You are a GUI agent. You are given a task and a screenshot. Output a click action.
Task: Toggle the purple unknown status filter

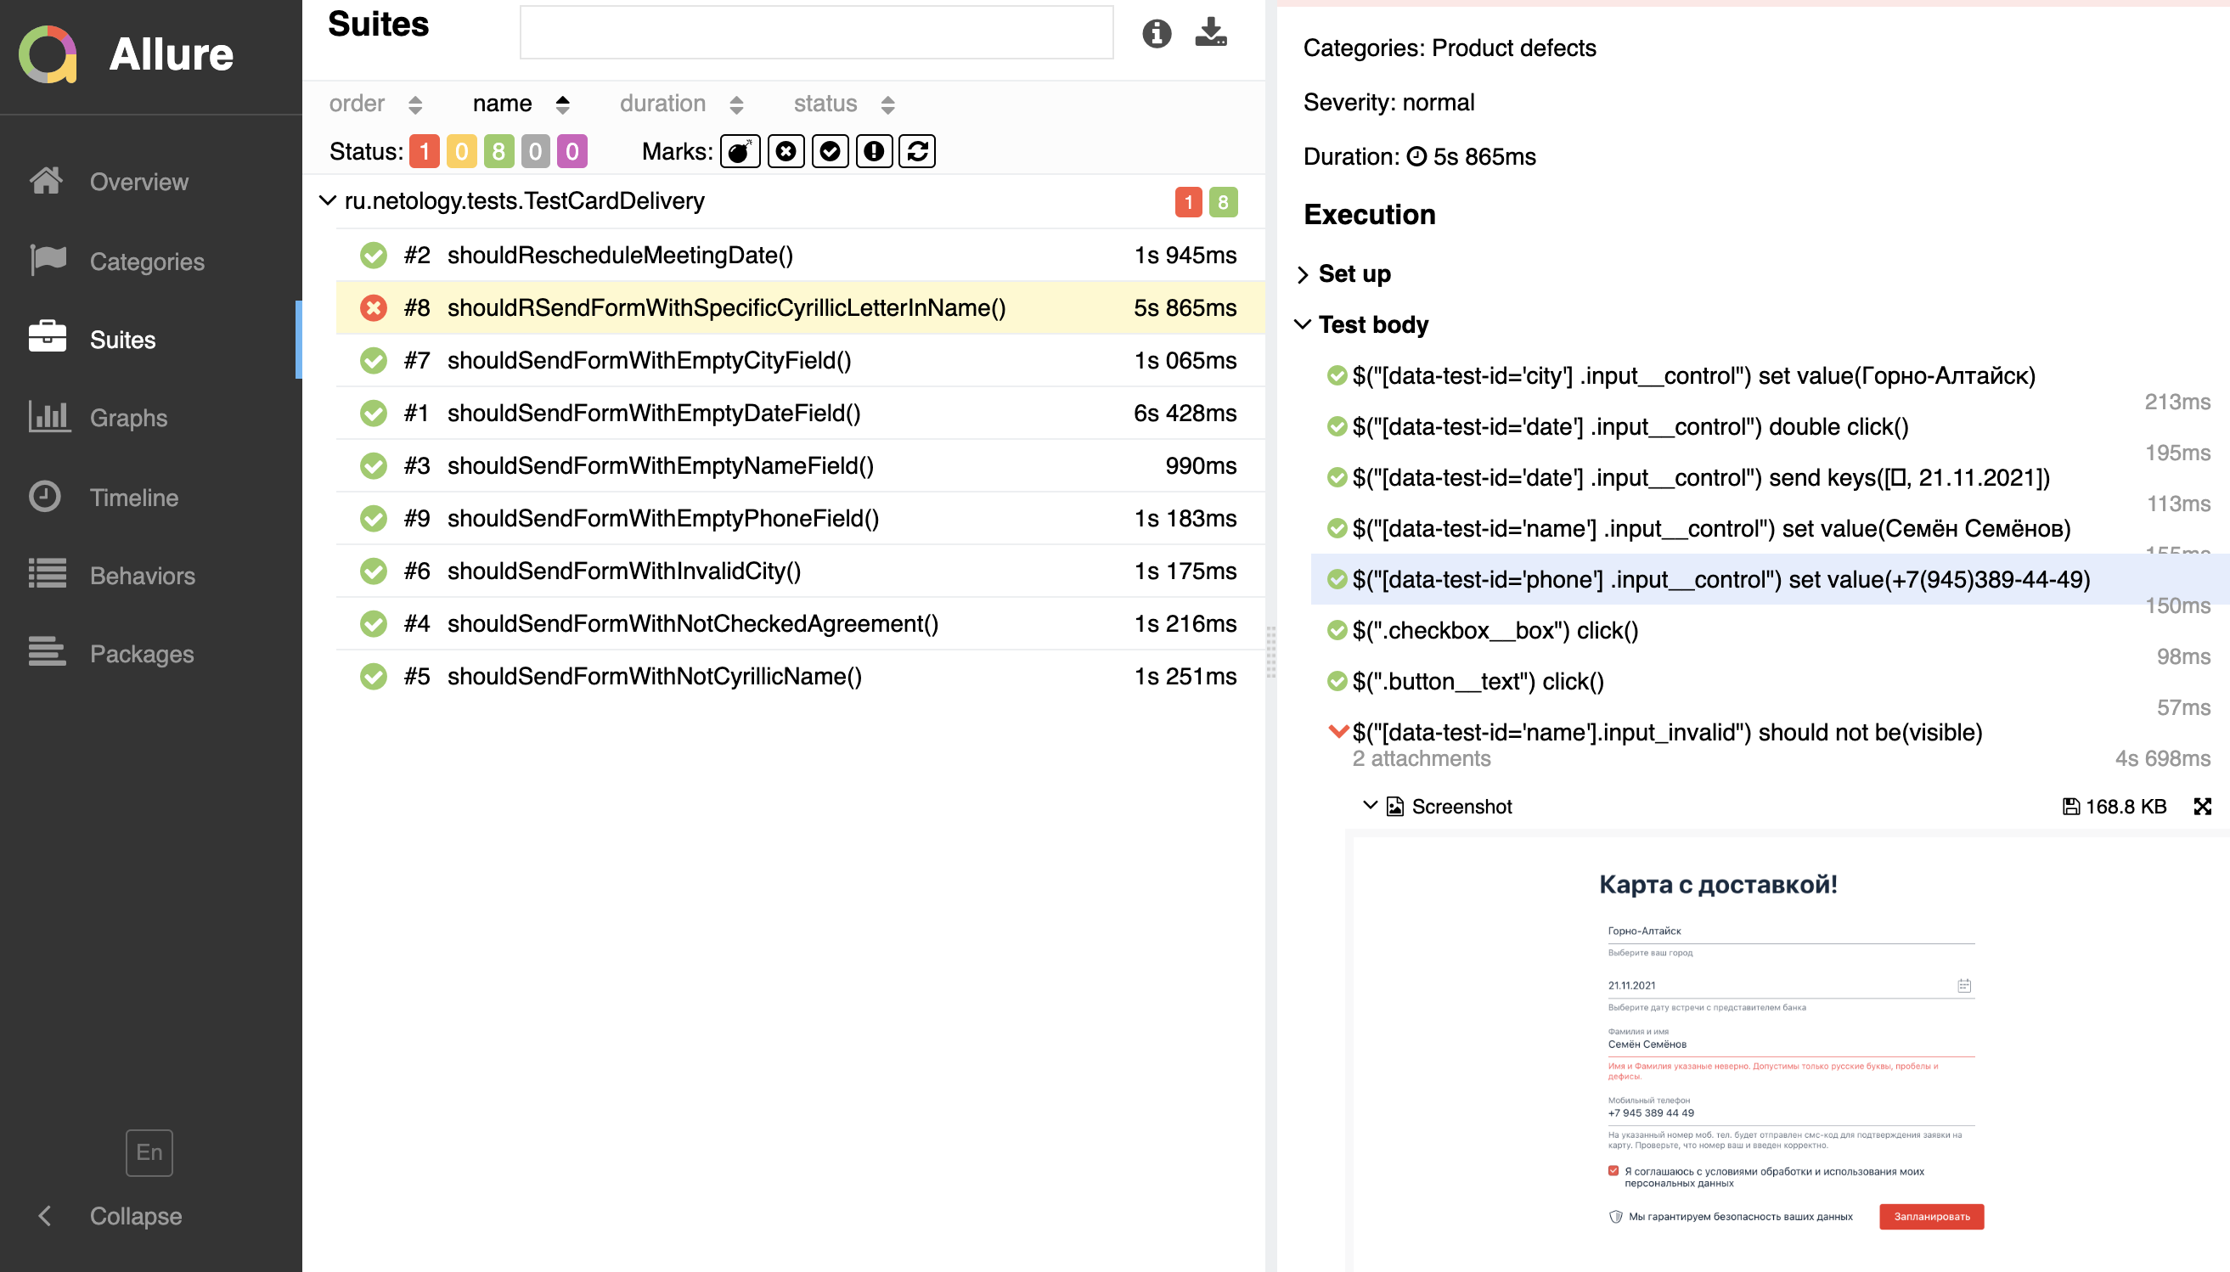point(572,151)
